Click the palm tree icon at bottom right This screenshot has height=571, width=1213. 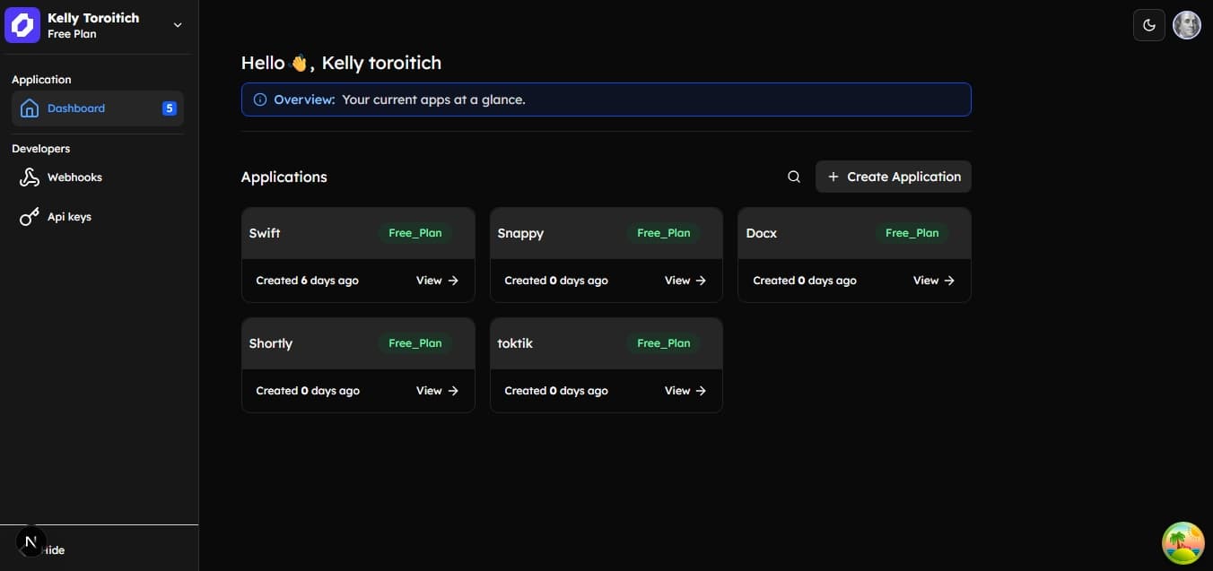point(1182,542)
